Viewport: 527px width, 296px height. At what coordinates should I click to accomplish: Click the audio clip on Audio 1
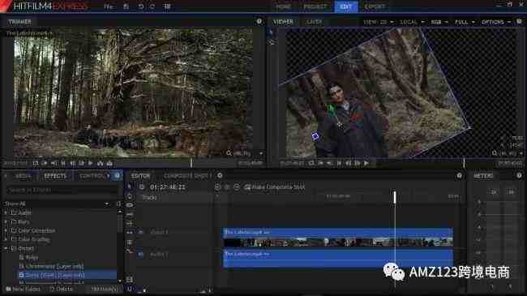338,259
